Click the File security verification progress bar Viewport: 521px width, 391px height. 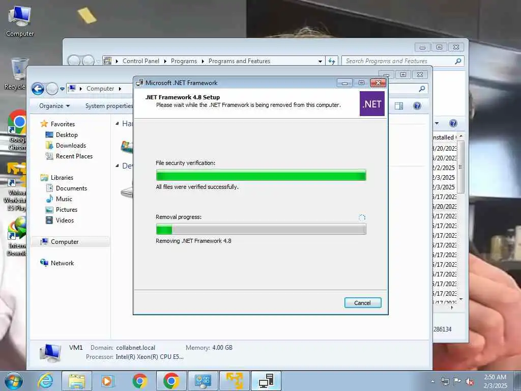261,175
